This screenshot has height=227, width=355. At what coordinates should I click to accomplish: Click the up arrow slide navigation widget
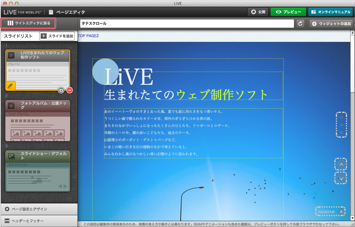pos(341,165)
